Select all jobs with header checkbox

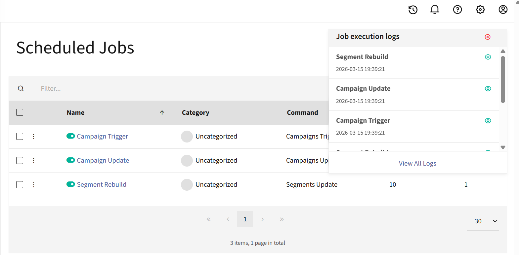click(x=20, y=112)
